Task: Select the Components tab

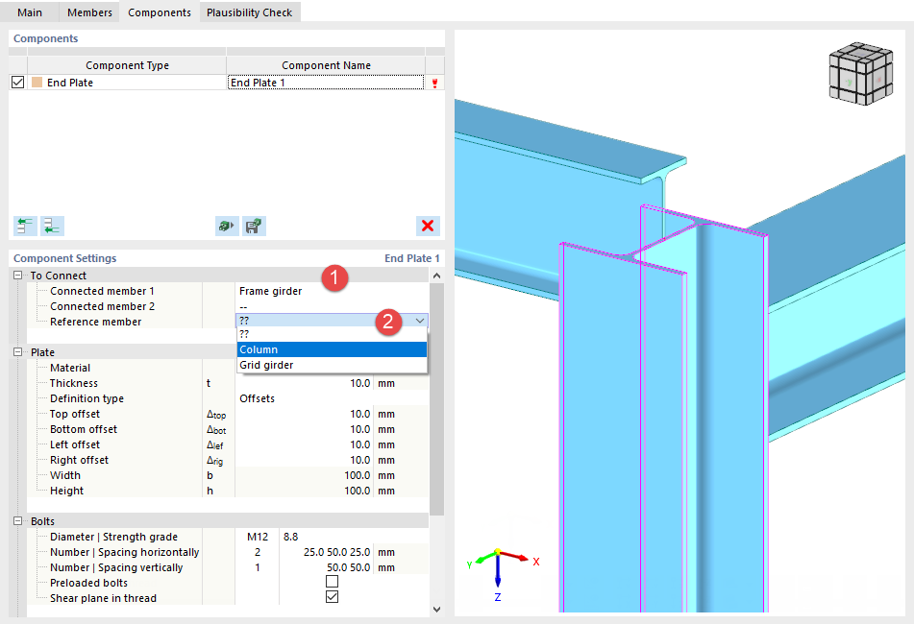Action: point(160,12)
